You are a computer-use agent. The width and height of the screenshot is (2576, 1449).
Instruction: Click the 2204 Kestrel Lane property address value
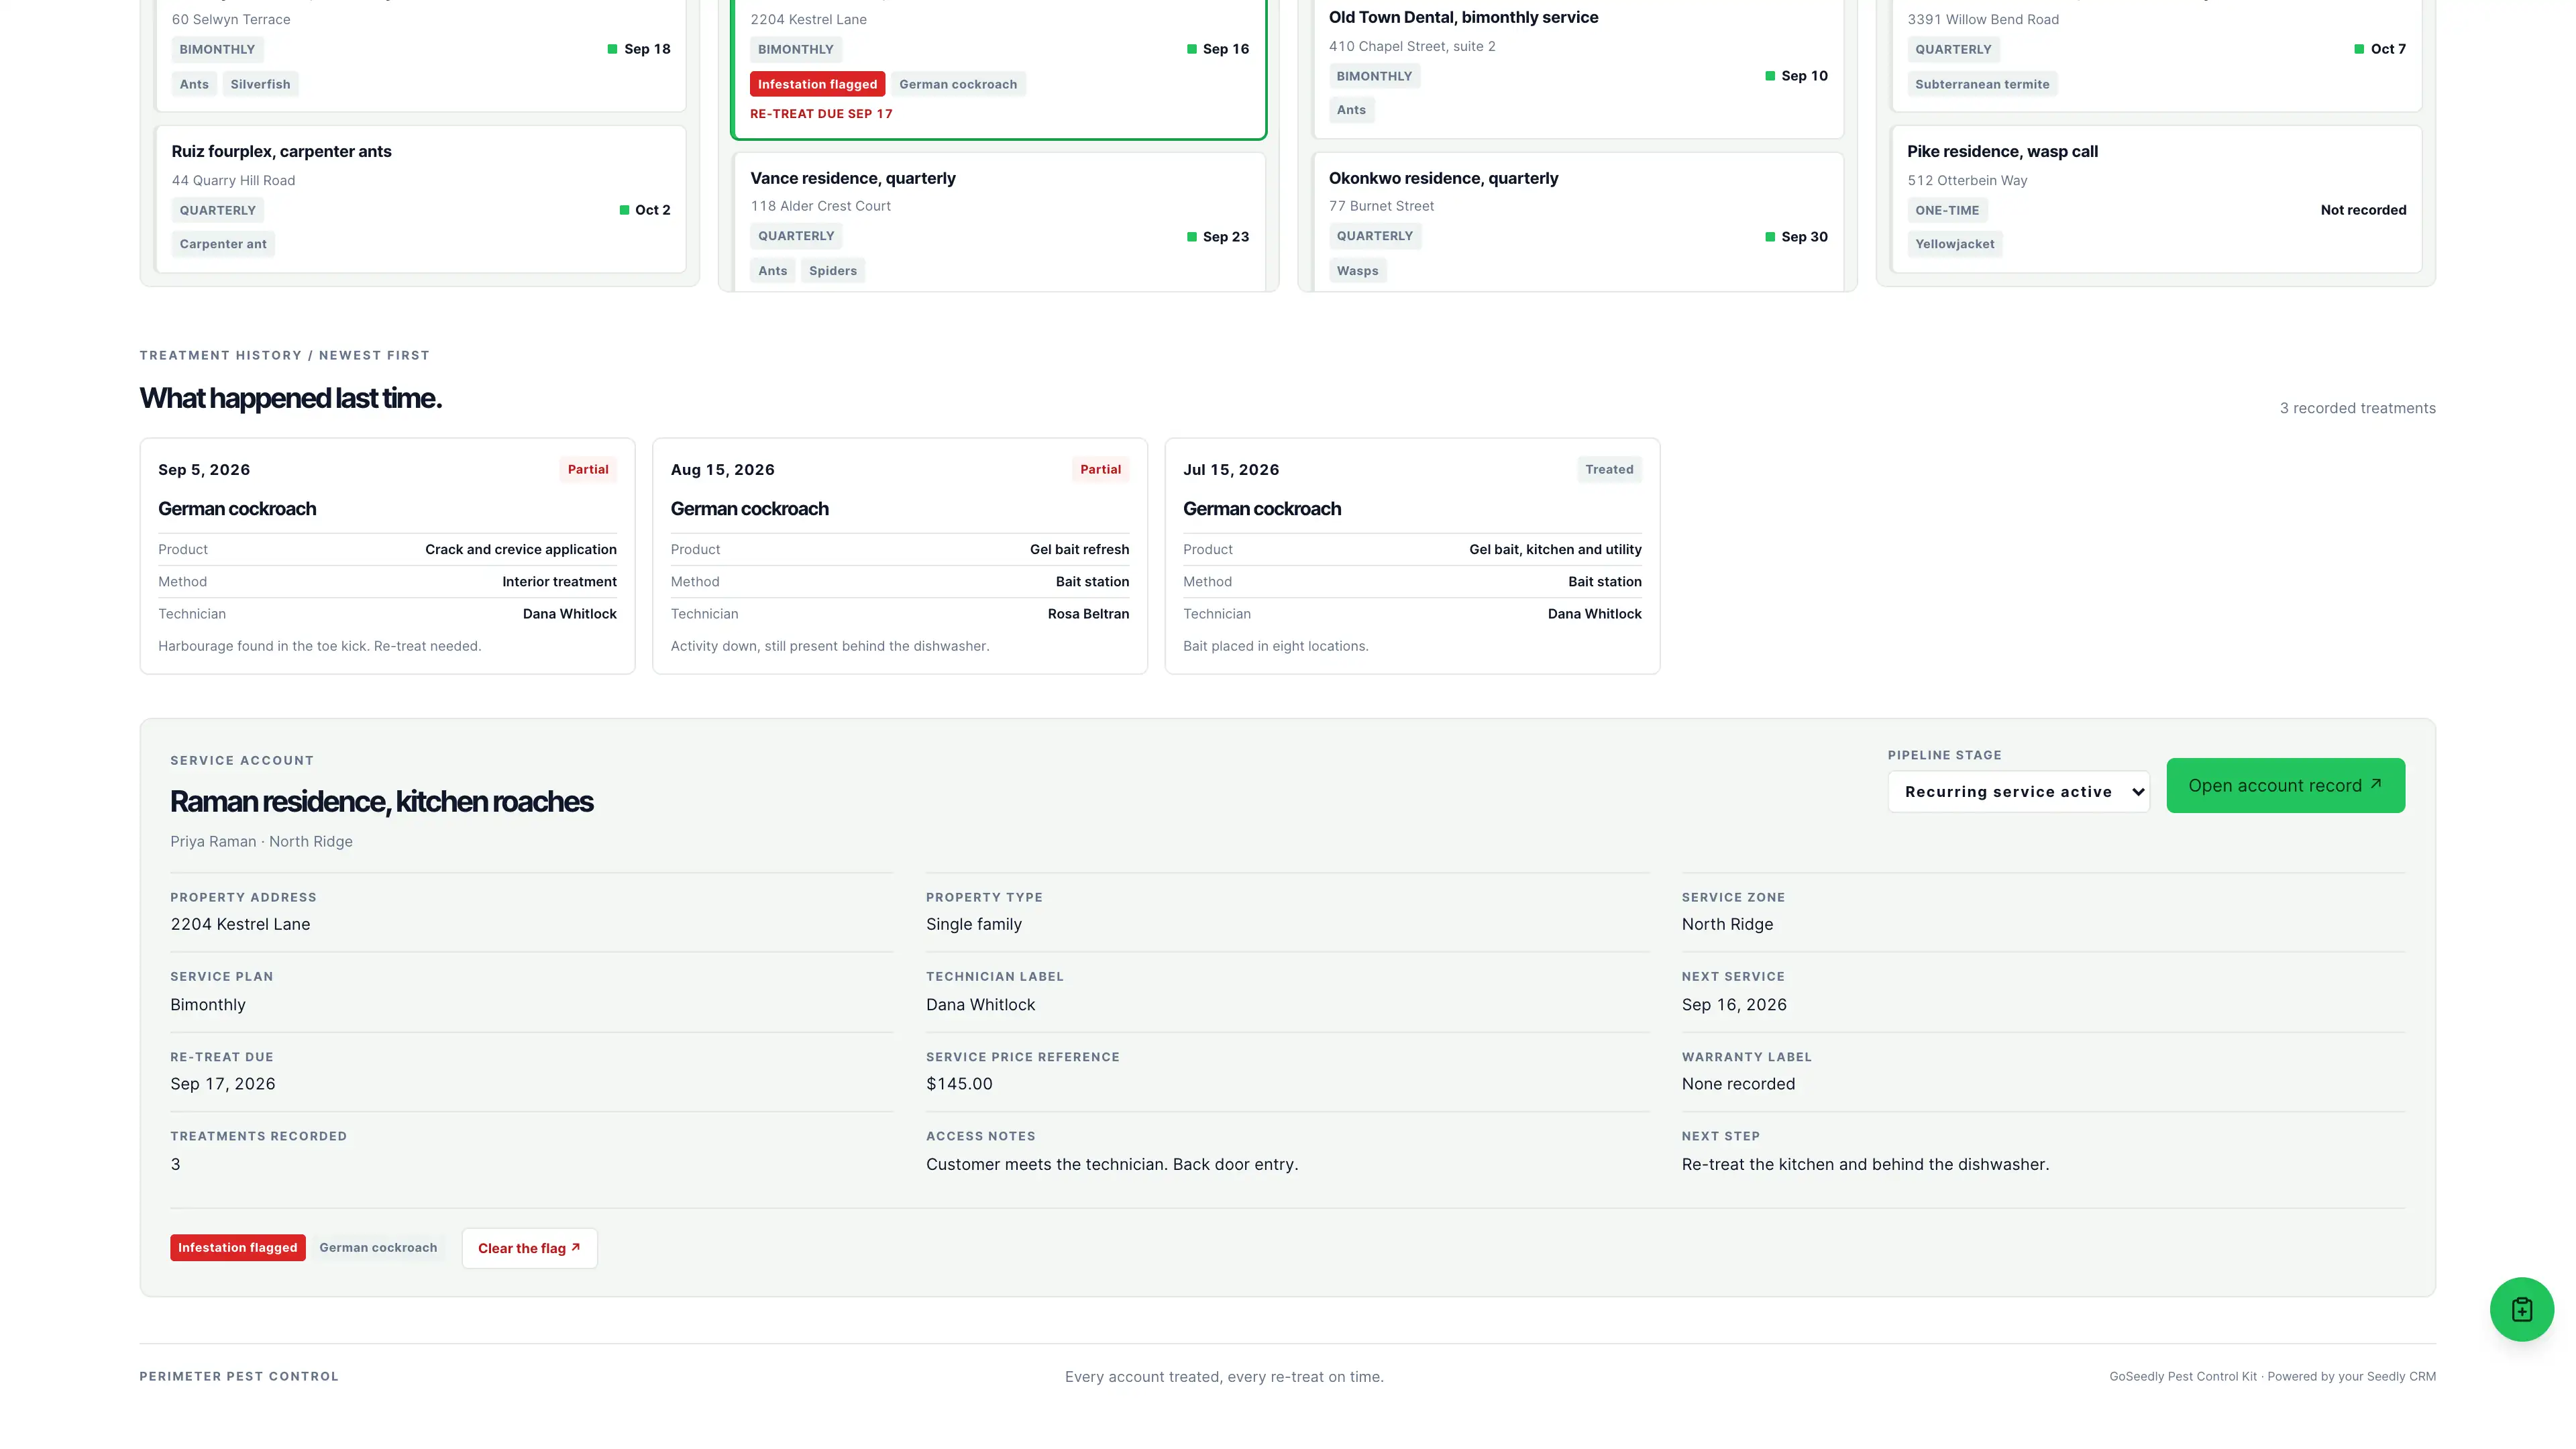click(240, 924)
